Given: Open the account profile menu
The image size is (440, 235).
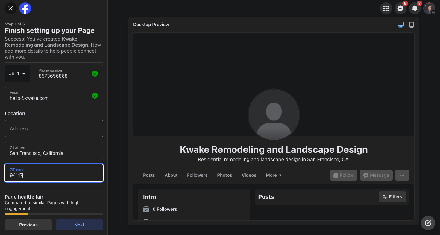Looking at the screenshot, I should click(429, 8).
